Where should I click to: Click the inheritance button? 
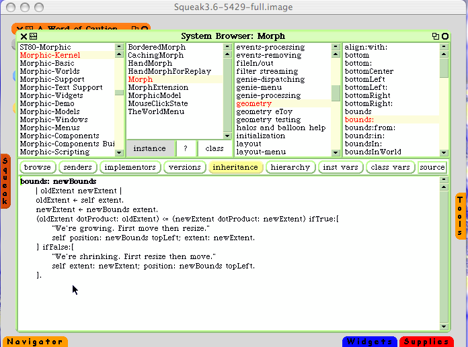coord(235,167)
